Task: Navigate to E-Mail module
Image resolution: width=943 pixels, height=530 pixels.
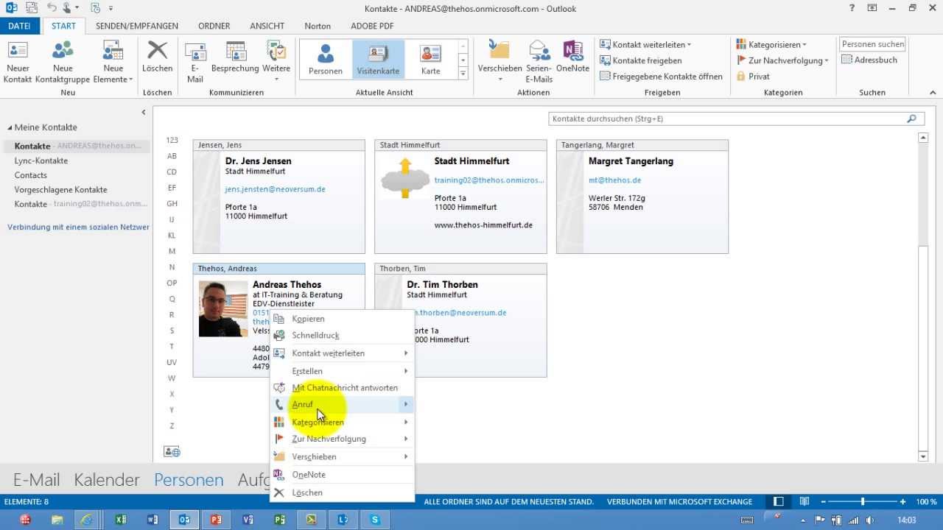Action: 36,480
